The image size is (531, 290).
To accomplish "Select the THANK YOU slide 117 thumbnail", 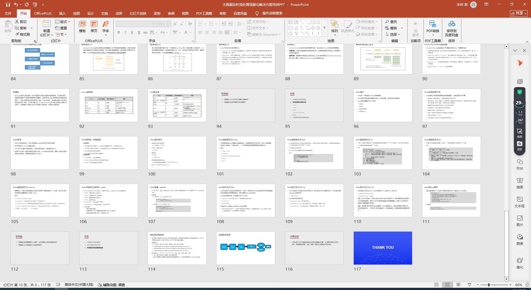I will pyautogui.click(x=383, y=248).
